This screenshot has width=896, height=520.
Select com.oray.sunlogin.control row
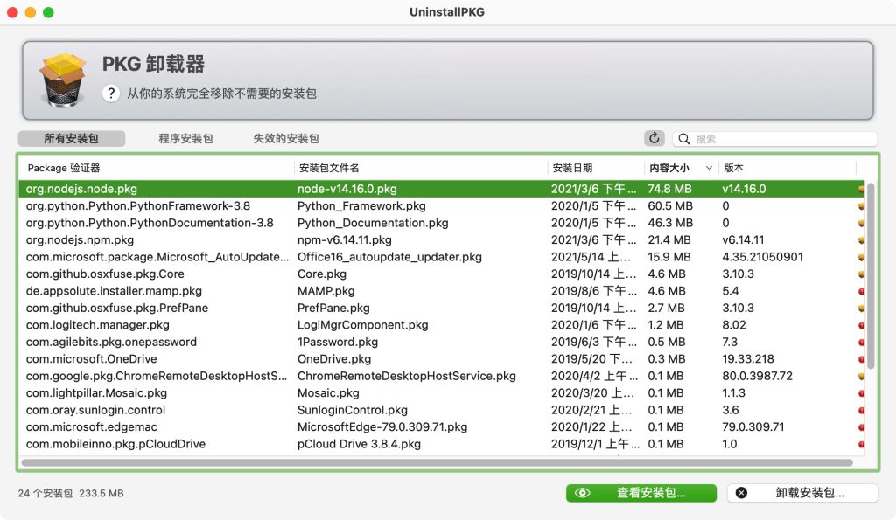441,410
